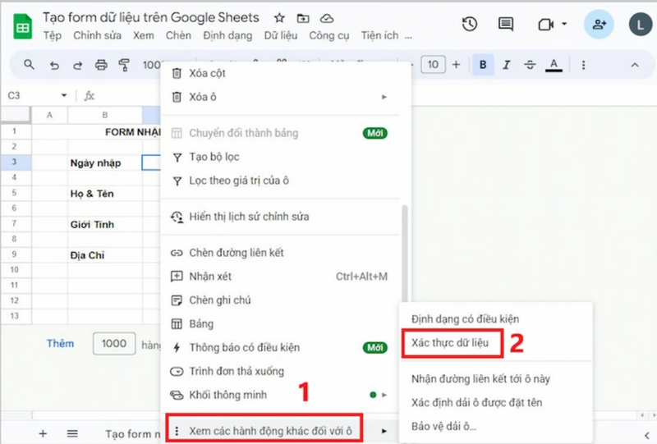Open the Google Sheets home icon

pyautogui.click(x=22, y=26)
